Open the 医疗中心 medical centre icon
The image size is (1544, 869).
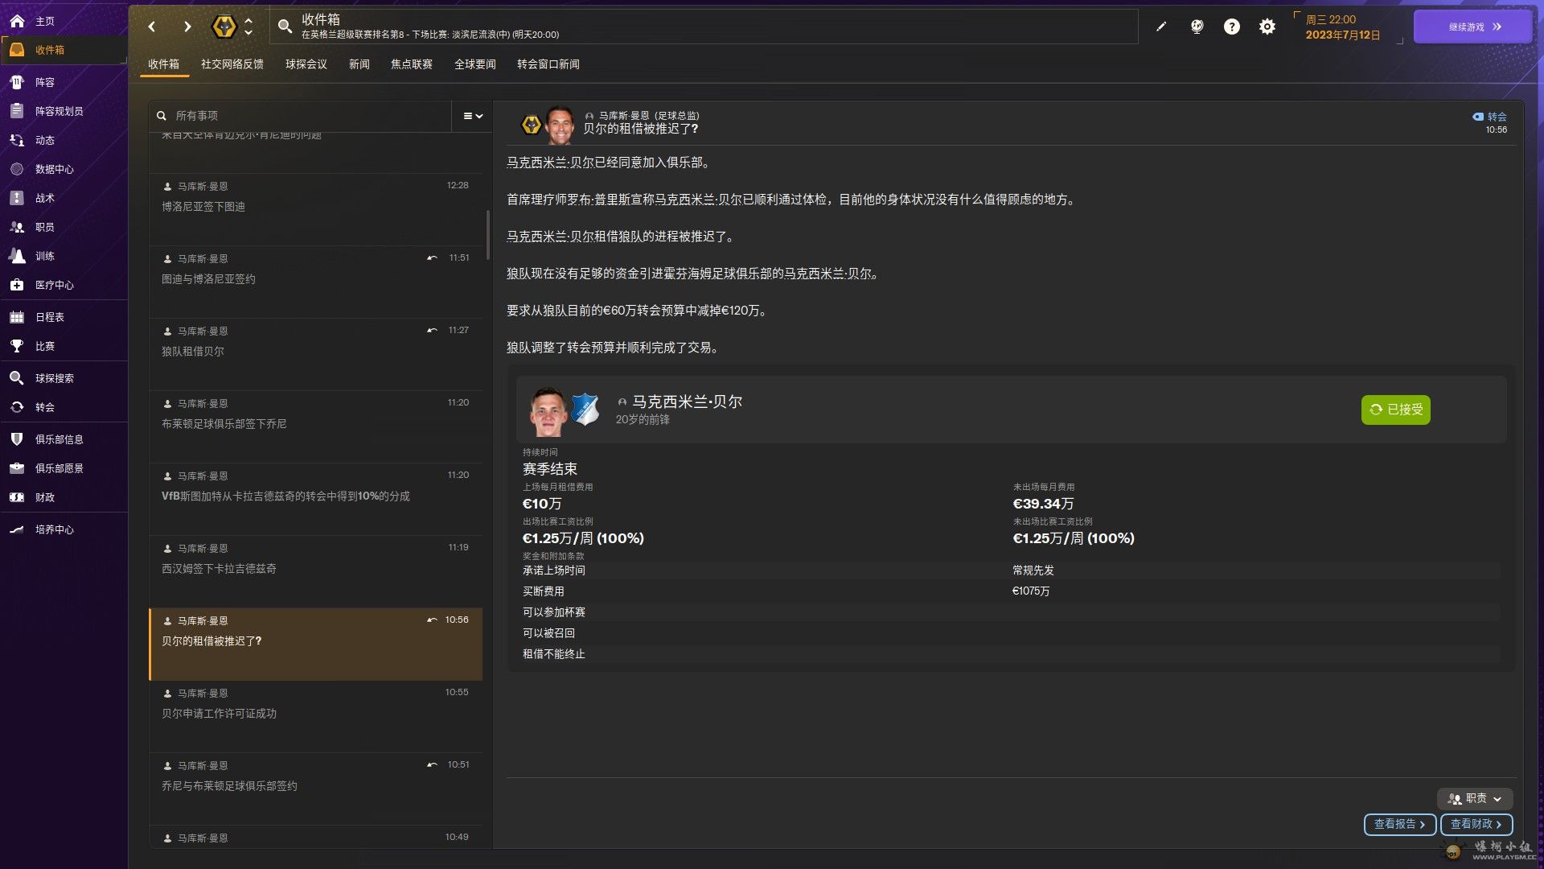point(17,285)
